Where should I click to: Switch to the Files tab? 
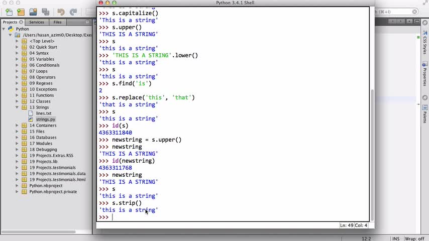(x=57, y=22)
